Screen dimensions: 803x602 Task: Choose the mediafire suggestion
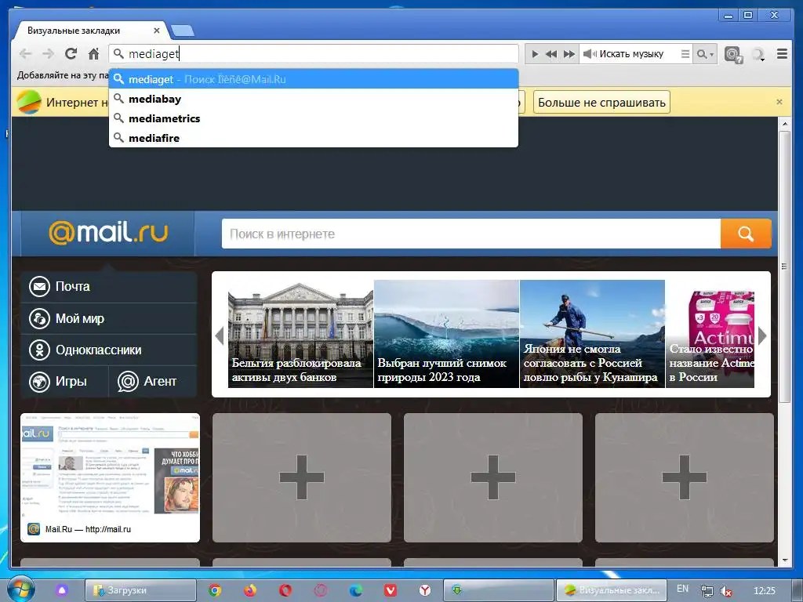click(314, 138)
